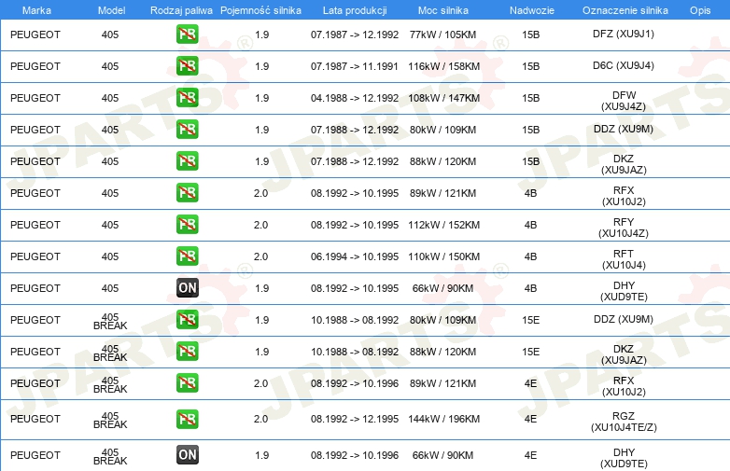730x471 pixels.
Task: Select the petrol icon in the RGZ (XU10J4TE/Z) row
Action: pos(187,419)
